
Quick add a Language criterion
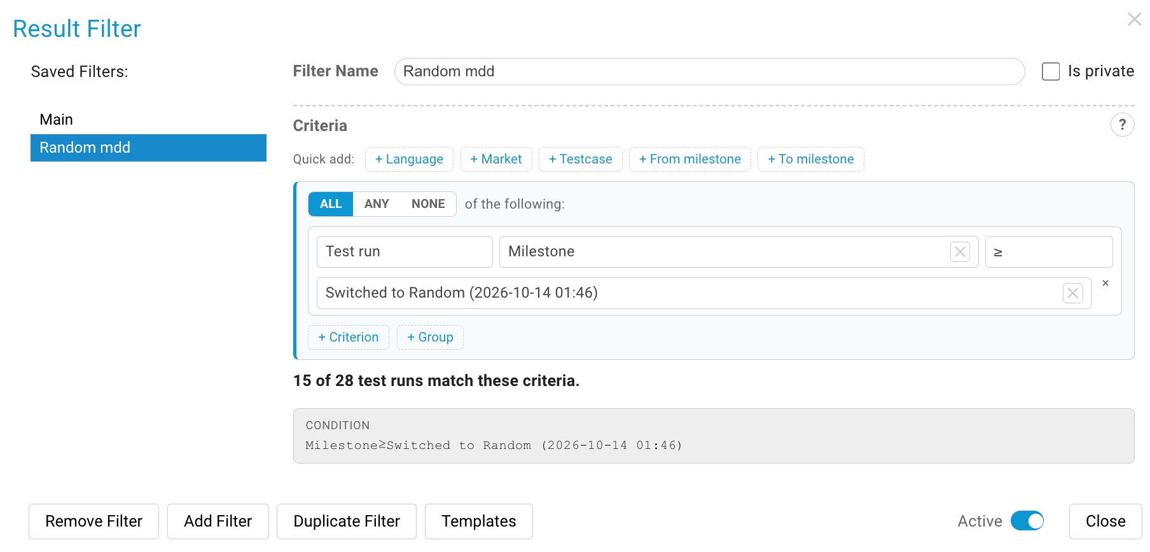[409, 159]
